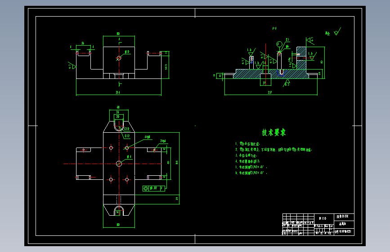390x252 pixels.
Task: Click the balloon circle callout in section view
Action: (x=279, y=44)
